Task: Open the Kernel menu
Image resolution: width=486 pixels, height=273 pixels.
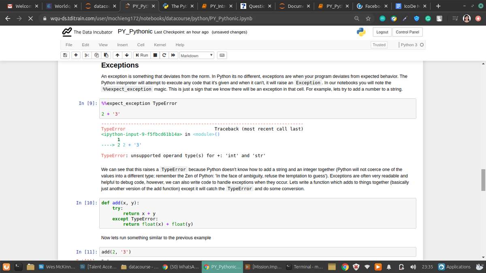Action: tap(159, 45)
